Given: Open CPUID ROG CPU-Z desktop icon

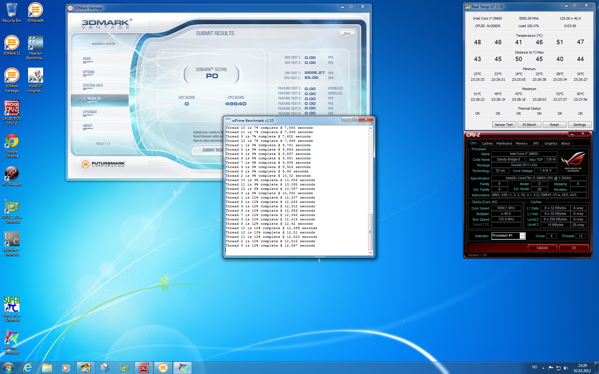Looking at the screenshot, I should (12, 113).
